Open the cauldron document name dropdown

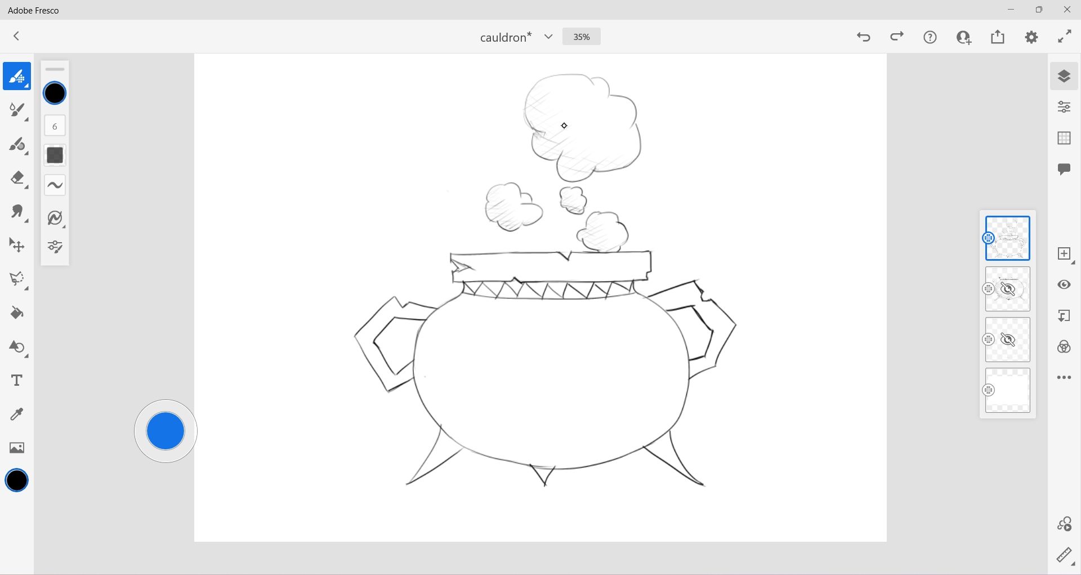(548, 37)
